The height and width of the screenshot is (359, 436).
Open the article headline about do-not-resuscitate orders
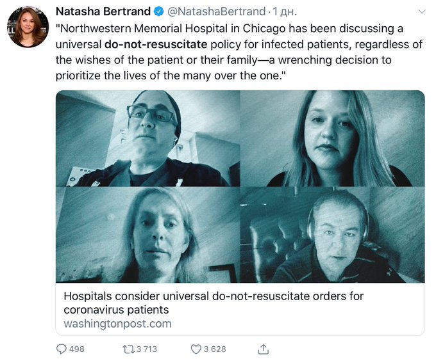214,303
